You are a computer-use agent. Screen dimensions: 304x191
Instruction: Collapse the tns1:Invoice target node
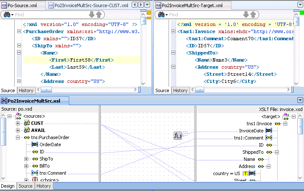click(286, 124)
